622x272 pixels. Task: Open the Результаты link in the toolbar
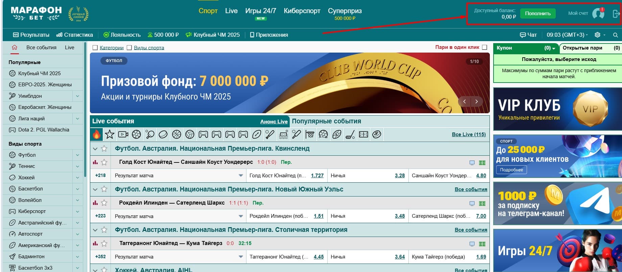pos(31,35)
